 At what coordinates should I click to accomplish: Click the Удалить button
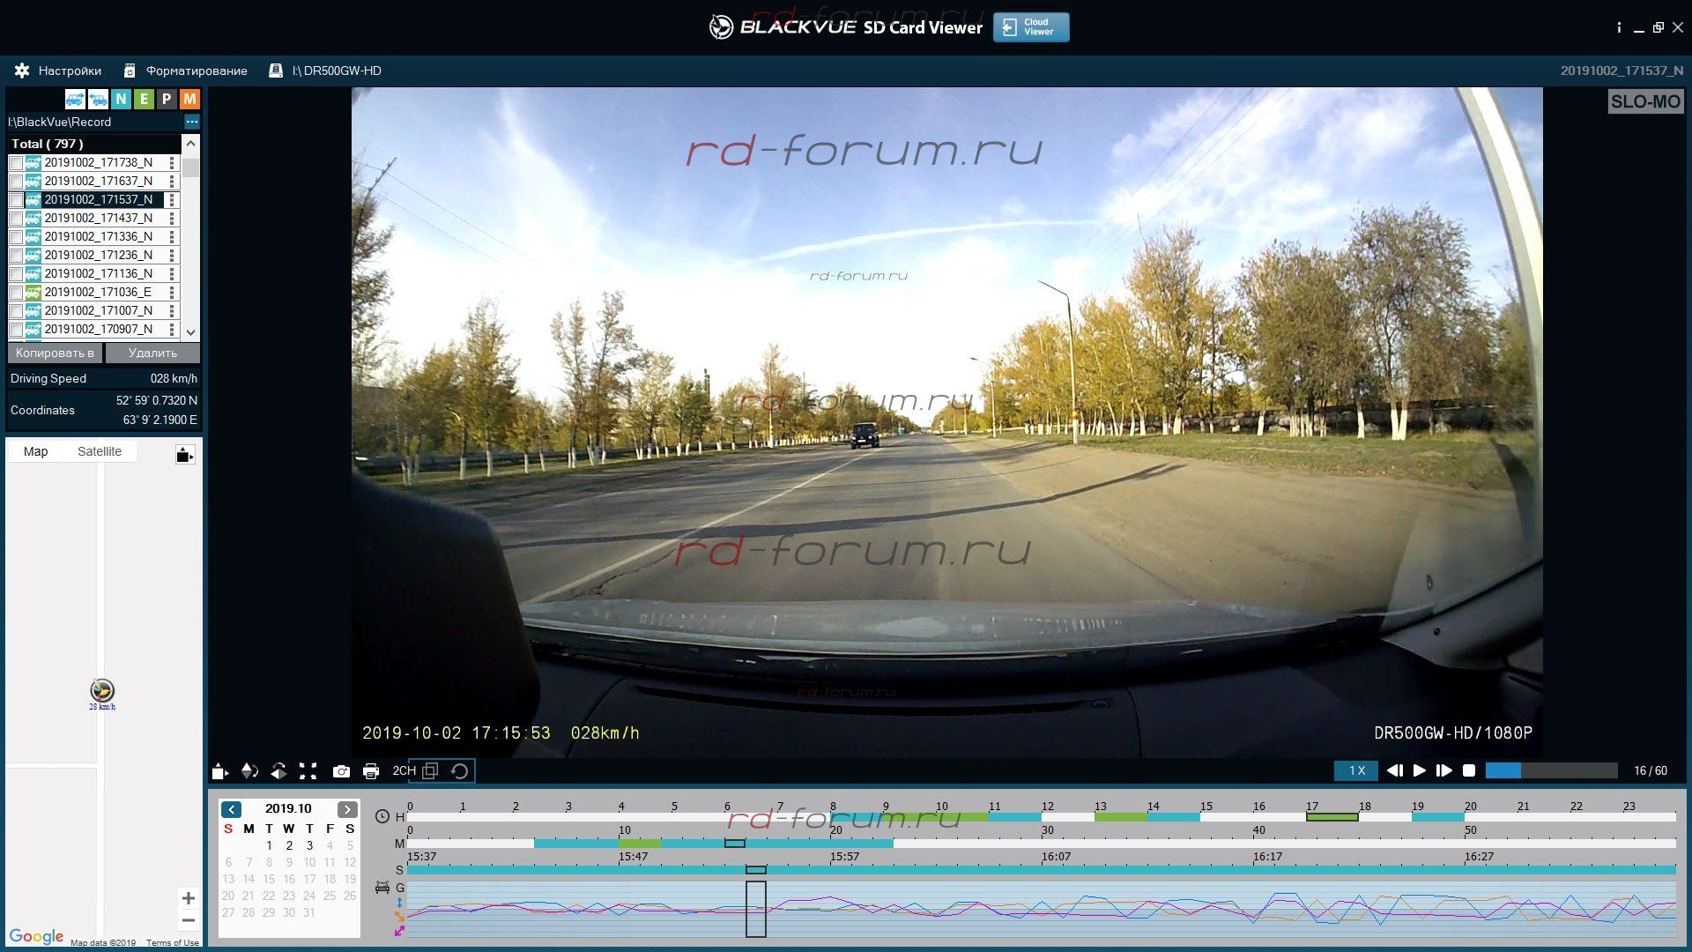152,353
